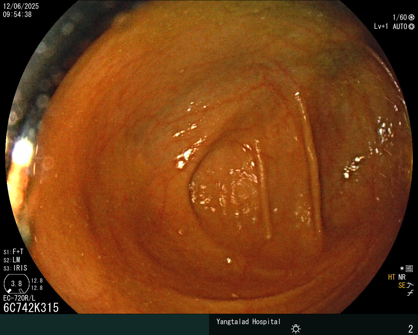Click the date 12/06/2025
This screenshot has height=335, width=418.
click(21, 6)
